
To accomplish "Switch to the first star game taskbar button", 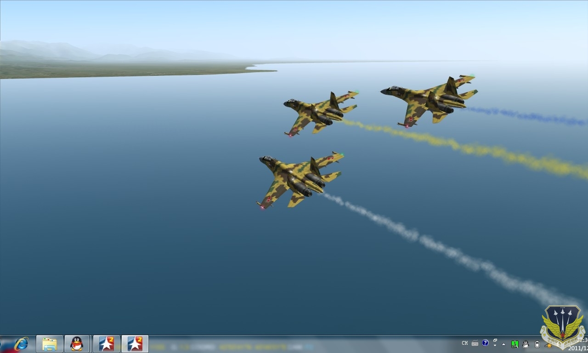I will pyautogui.click(x=106, y=344).
